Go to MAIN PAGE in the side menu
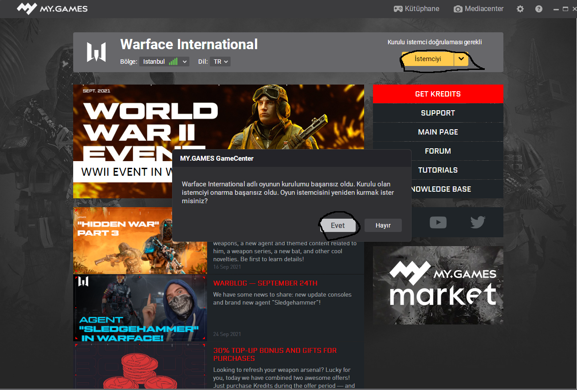The width and height of the screenshot is (577, 390). [438, 132]
